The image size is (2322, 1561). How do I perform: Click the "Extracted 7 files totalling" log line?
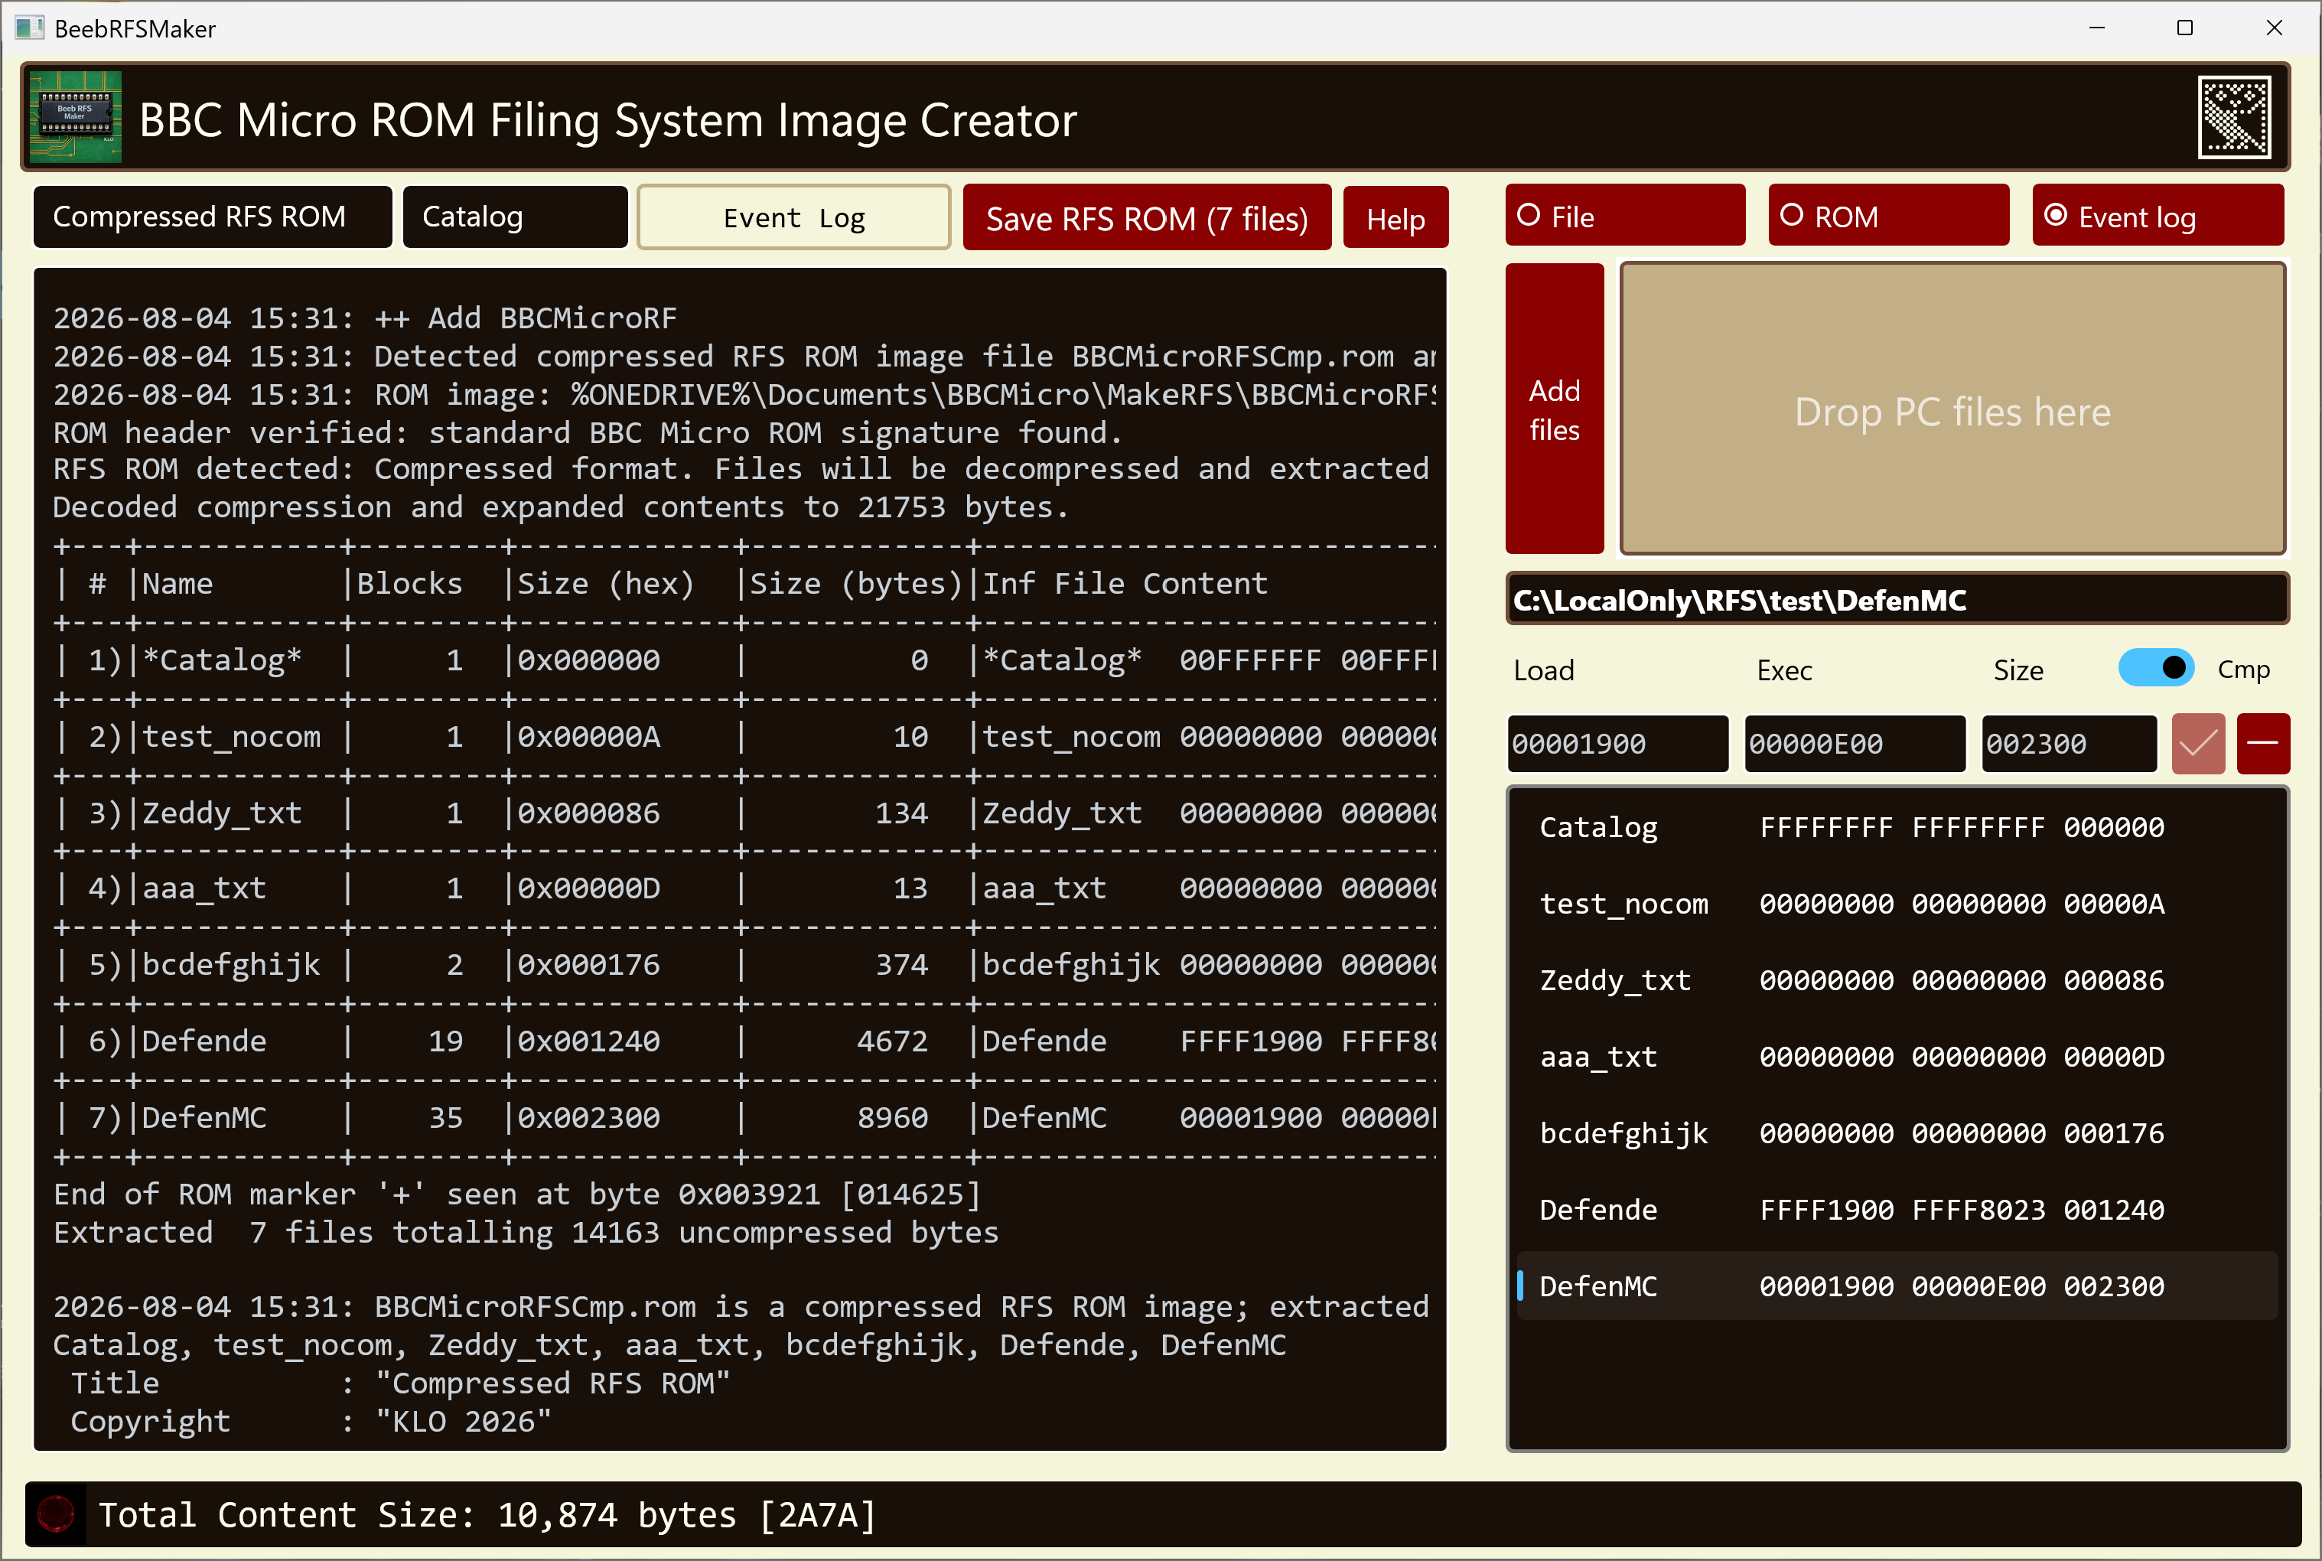526,1233
